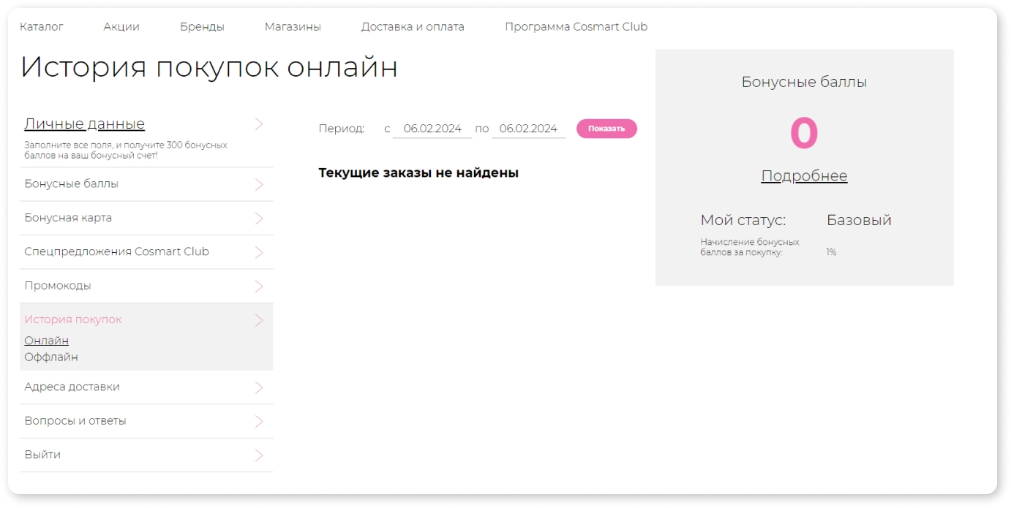Open Бонусная карта section
The height and width of the screenshot is (508, 1011).
click(x=68, y=218)
